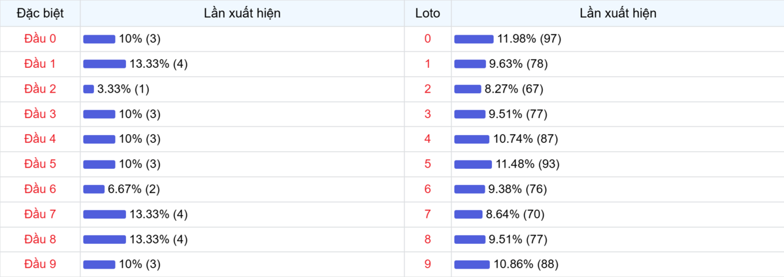Viewport: 784px width, 277px height.
Task: Click the '6.67% (2)' value text
Action: click(134, 189)
